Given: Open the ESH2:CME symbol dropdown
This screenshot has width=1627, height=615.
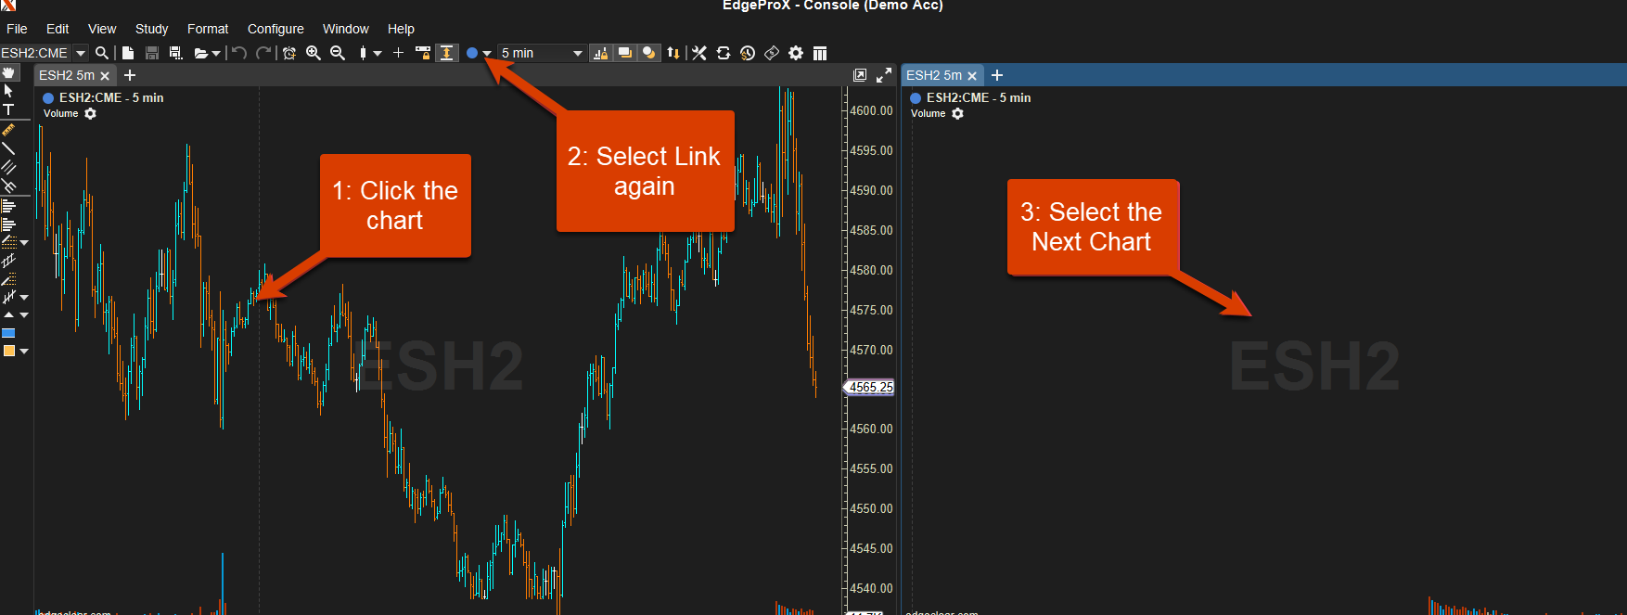Looking at the screenshot, I should tap(81, 53).
